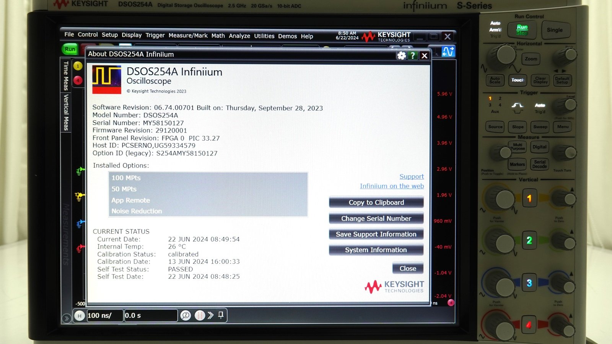Pin the horizontal toolbar with pin icon
This screenshot has height=344, width=612.
pos(221,315)
